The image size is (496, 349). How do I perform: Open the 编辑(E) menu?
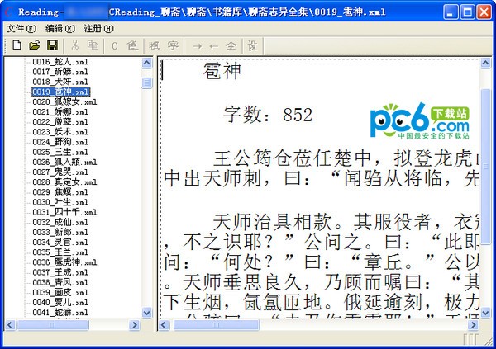click(x=60, y=29)
